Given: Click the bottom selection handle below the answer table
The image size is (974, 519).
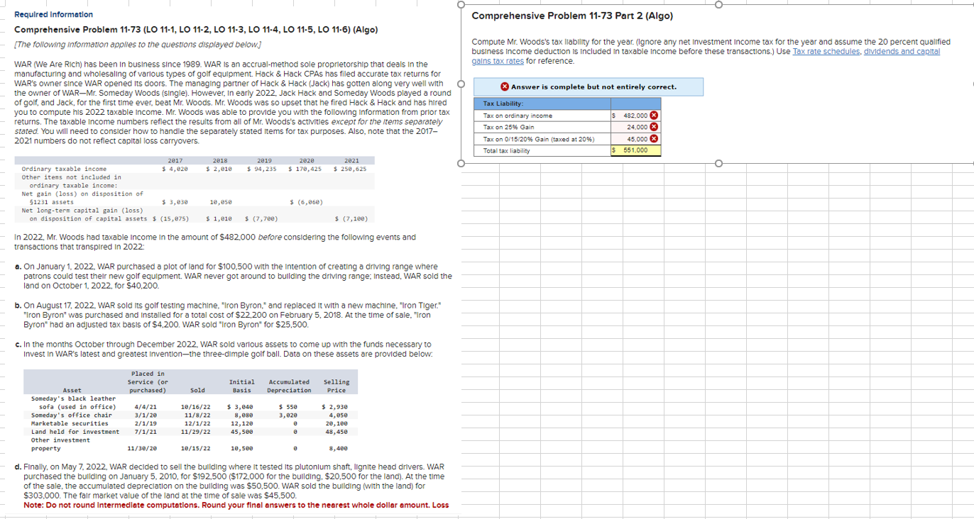Looking at the screenshot, I should point(719,163).
